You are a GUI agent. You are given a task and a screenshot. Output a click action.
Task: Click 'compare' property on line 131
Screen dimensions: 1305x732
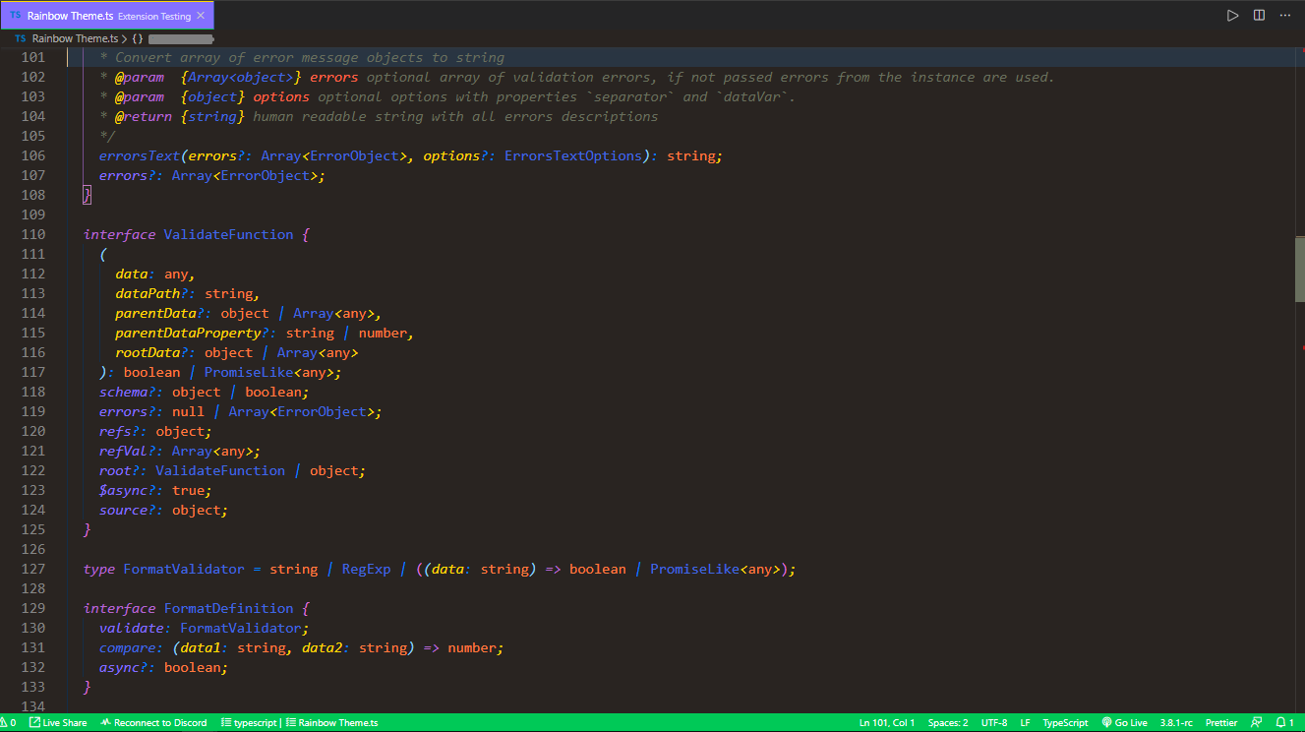tap(127, 647)
